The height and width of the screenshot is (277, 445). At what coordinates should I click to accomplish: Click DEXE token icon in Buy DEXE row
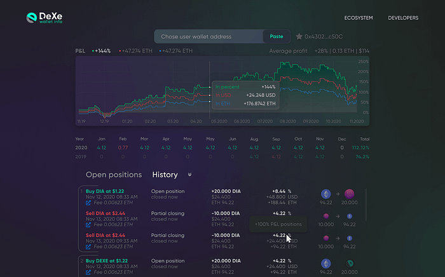pyautogui.click(x=350, y=264)
